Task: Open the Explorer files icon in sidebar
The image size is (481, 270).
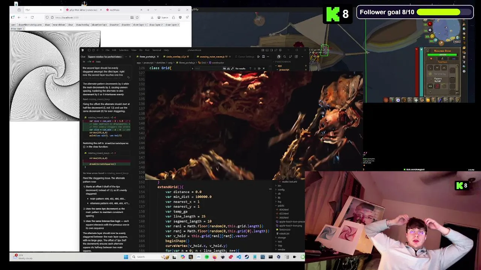Action: pos(278,57)
